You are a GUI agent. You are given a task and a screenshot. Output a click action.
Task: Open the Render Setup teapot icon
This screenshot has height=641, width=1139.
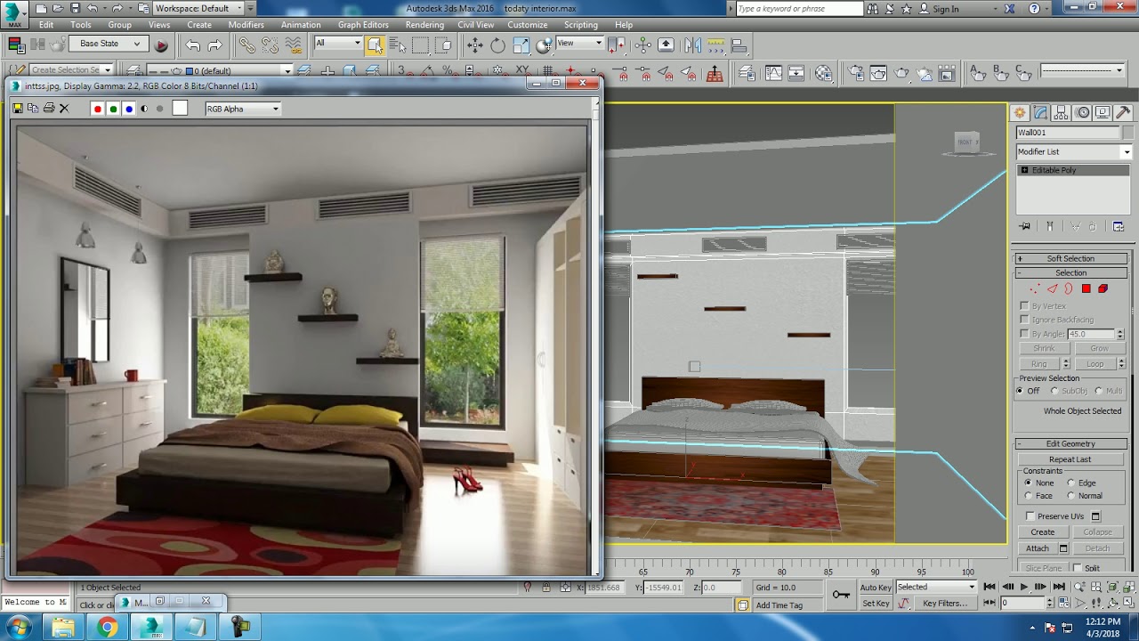pyautogui.click(x=855, y=73)
